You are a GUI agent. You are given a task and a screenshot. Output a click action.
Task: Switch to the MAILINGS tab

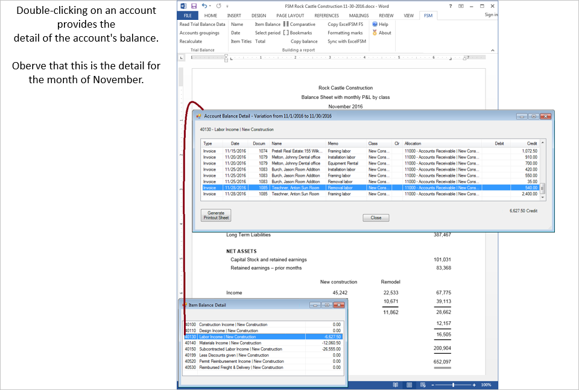tap(359, 16)
